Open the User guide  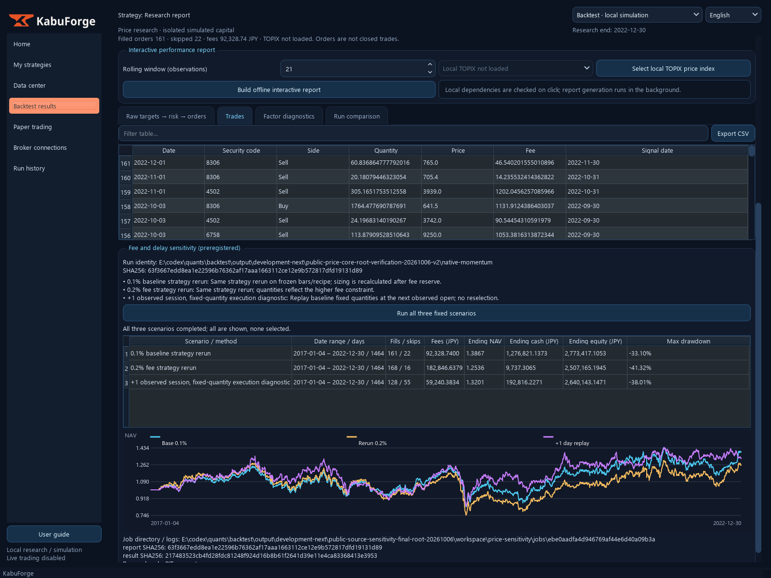click(54, 534)
